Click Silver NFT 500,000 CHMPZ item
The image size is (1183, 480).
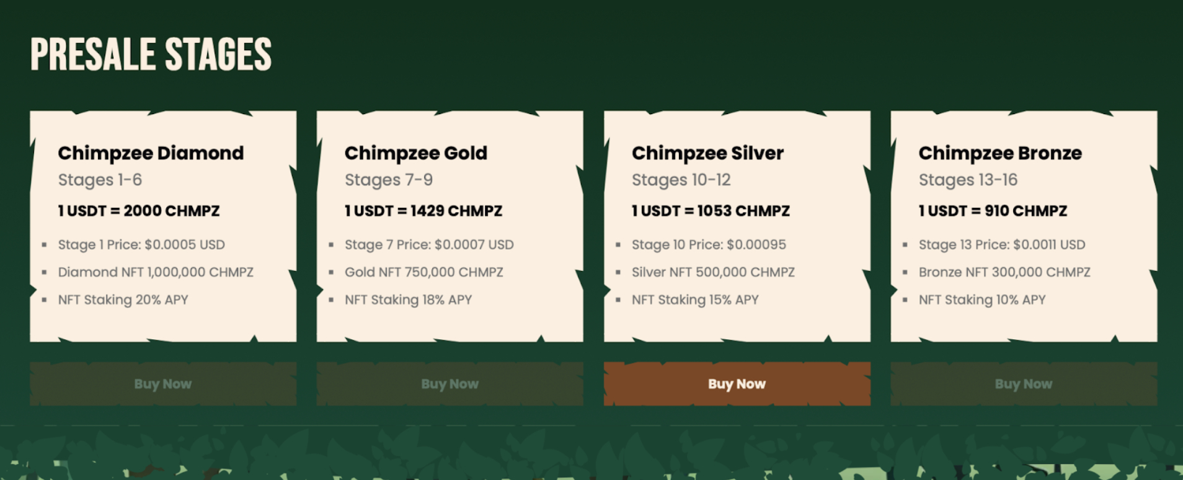713,272
